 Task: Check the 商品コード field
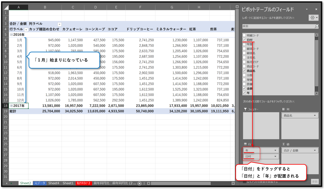244,66
